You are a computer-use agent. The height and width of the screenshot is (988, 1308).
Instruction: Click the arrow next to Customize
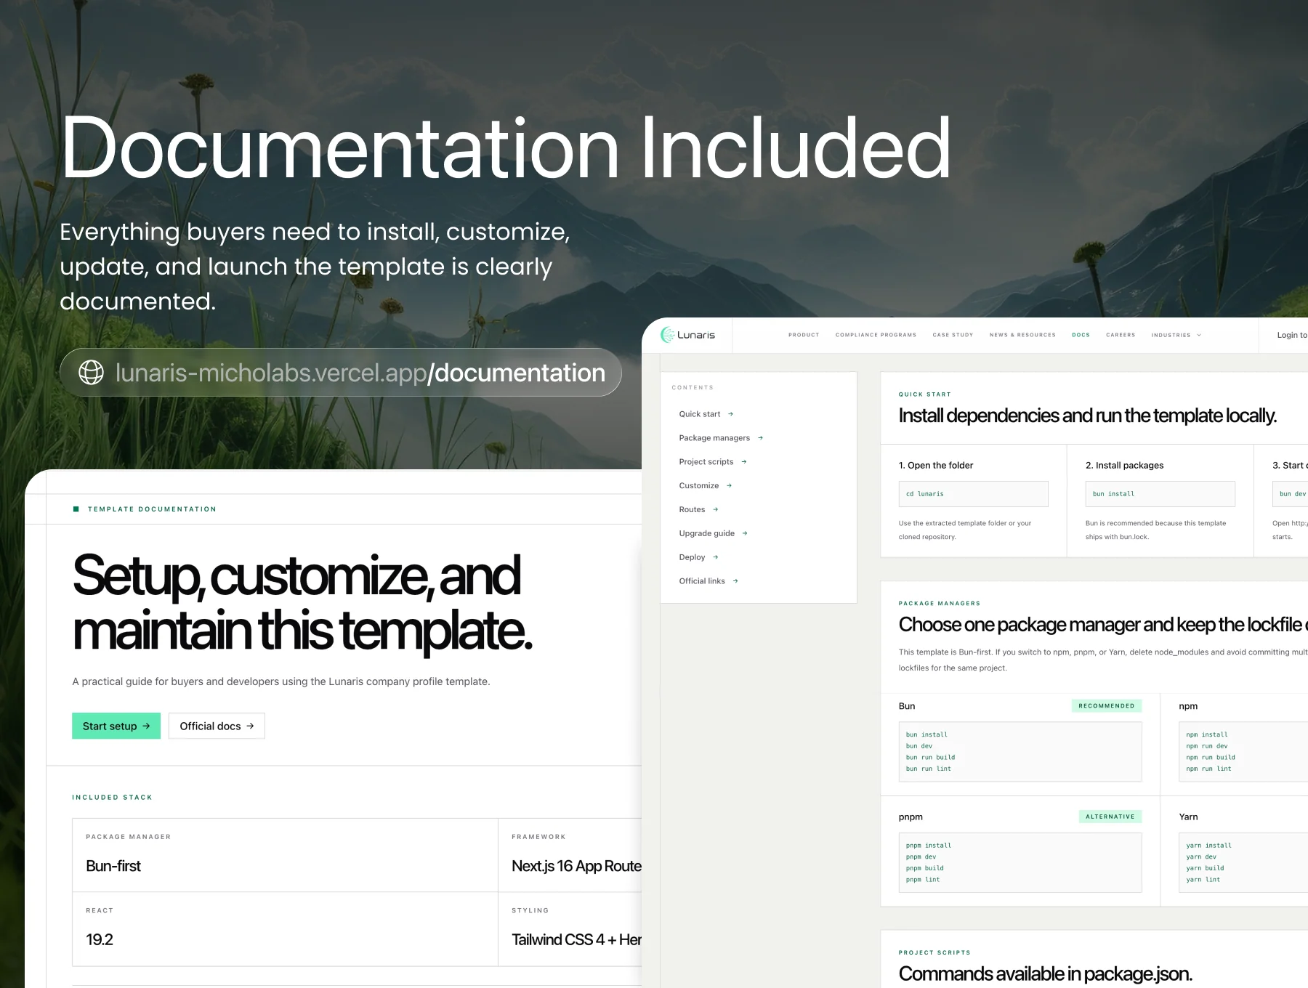click(x=729, y=486)
